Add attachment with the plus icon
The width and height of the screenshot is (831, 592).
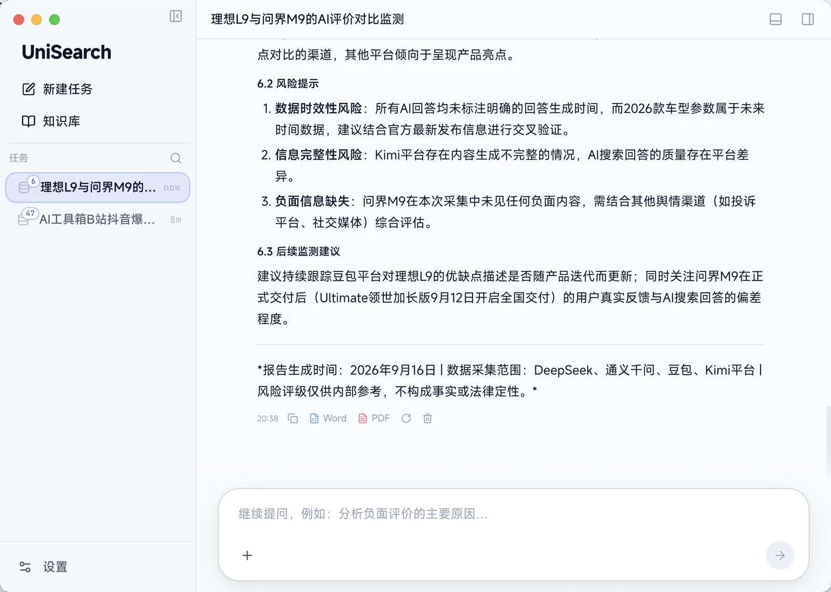tap(247, 556)
